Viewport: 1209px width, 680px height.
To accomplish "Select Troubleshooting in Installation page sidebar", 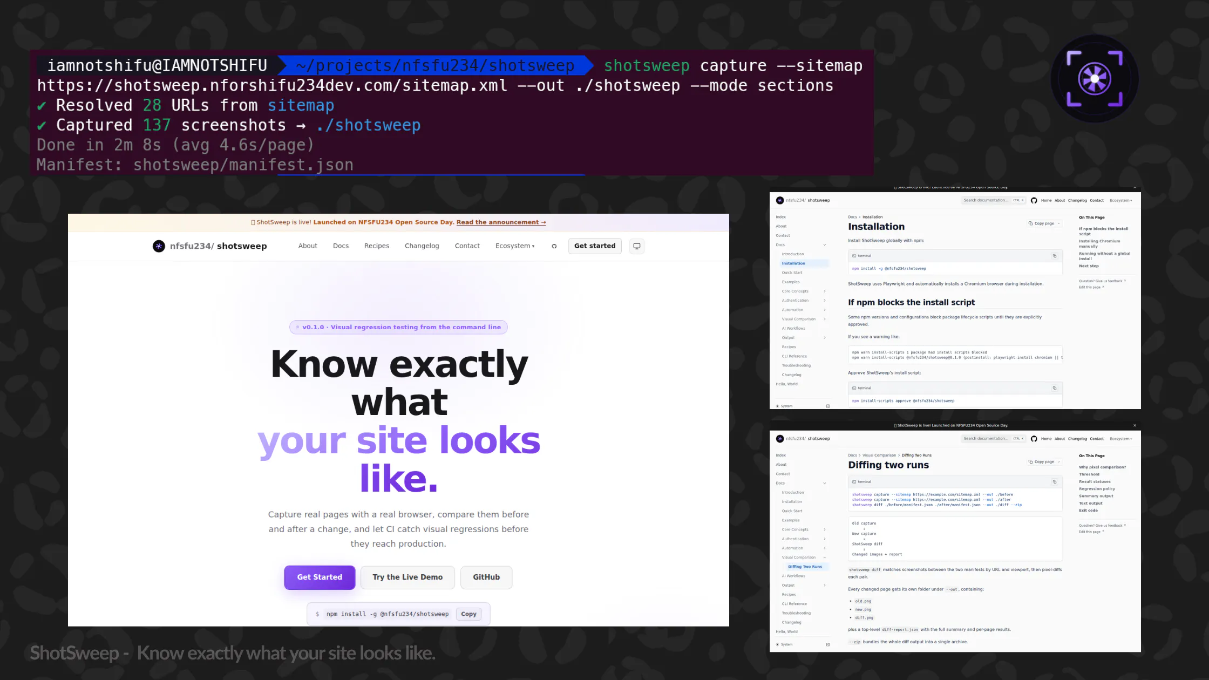I will (x=796, y=365).
